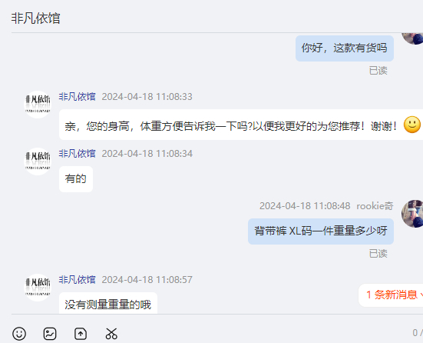Open the emoji picker
423x343 pixels.
[19, 334]
